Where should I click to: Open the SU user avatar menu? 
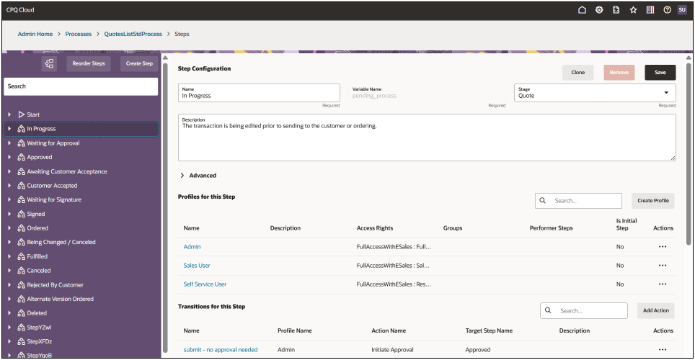pyautogui.click(x=682, y=10)
